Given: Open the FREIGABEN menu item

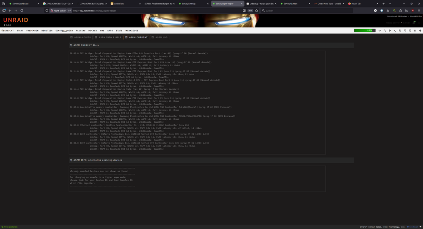Looking at the screenshot, I should click(x=33, y=31).
